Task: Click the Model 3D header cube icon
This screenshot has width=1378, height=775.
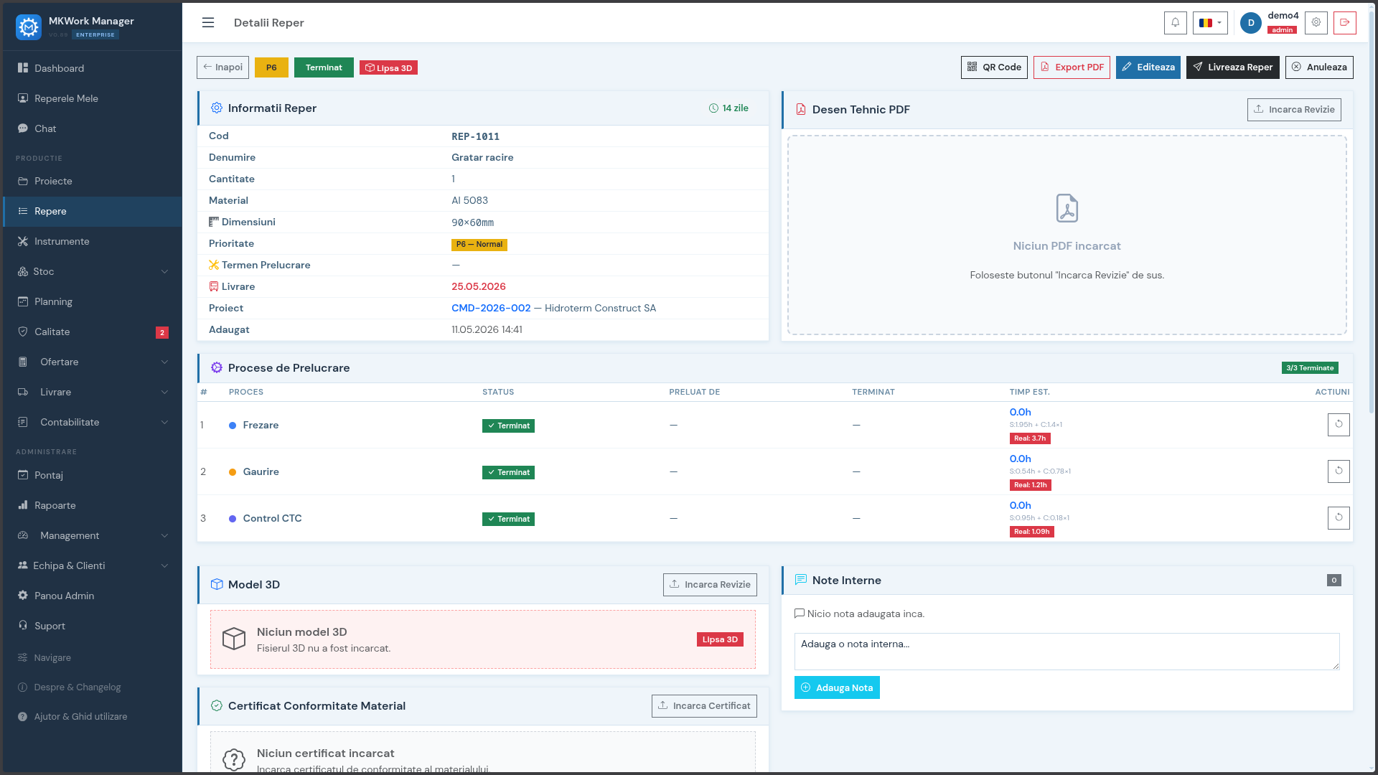Action: coord(216,584)
